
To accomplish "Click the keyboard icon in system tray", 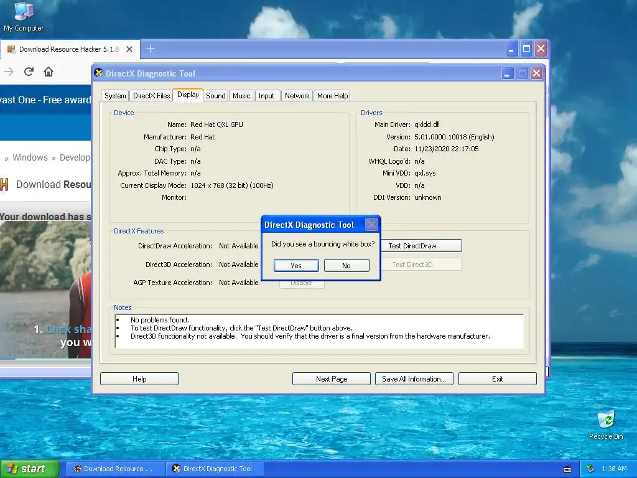I will (567, 469).
